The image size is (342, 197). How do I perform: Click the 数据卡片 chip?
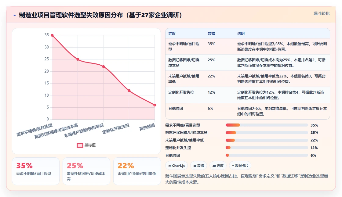(x=240, y=166)
